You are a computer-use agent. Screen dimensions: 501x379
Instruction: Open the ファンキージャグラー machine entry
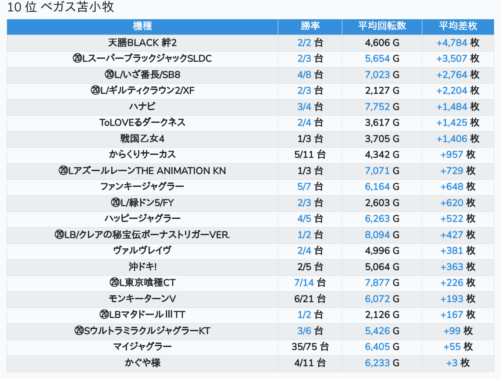pyautogui.click(x=142, y=186)
